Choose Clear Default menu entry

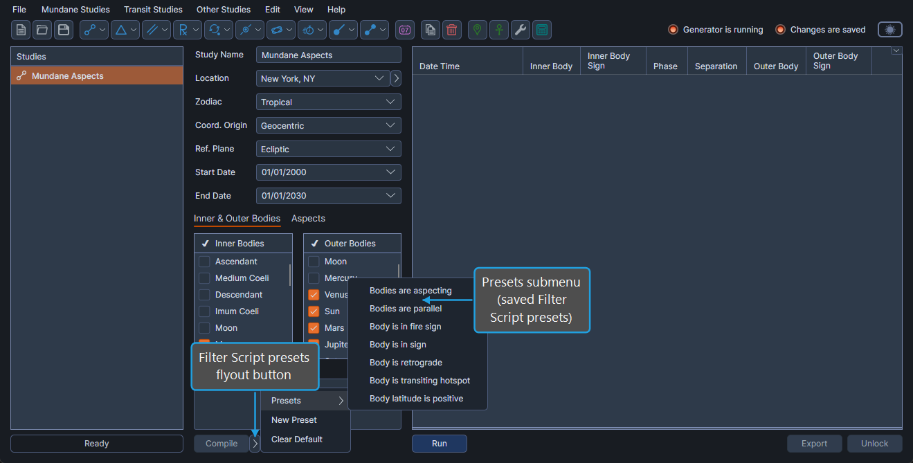pos(306,439)
